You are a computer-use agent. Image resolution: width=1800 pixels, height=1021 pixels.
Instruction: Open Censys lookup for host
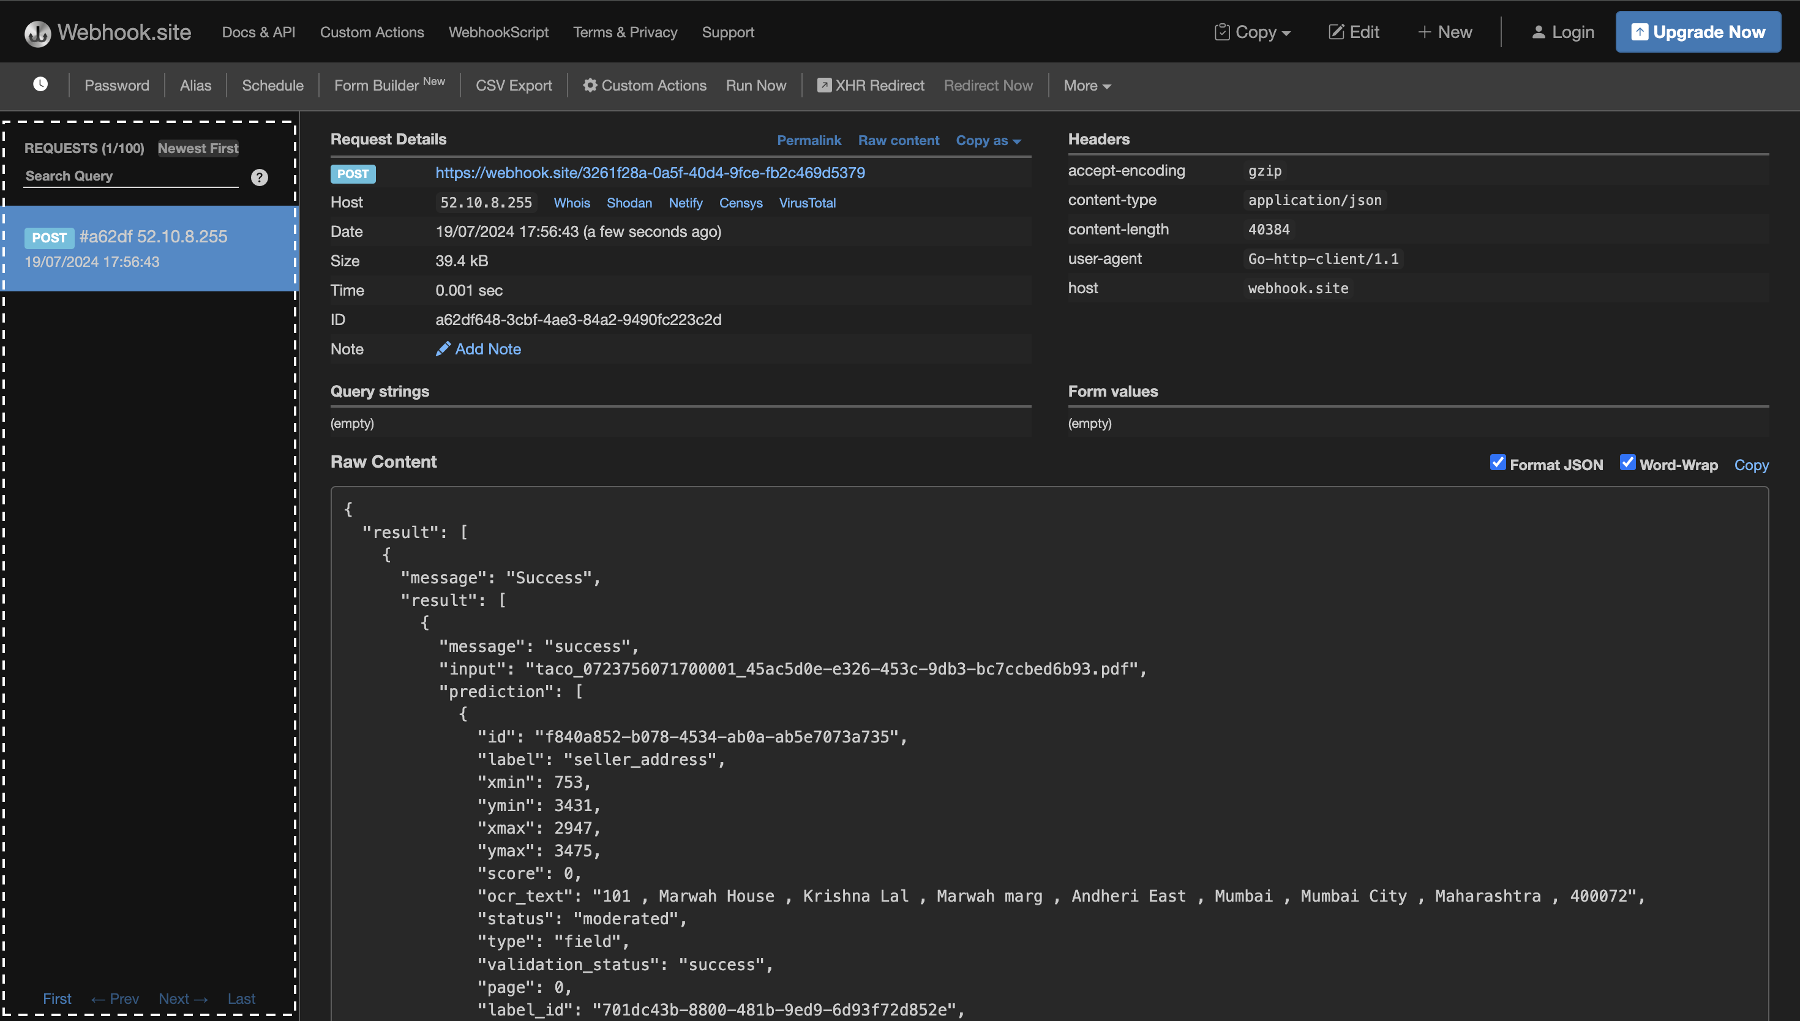tap(741, 203)
